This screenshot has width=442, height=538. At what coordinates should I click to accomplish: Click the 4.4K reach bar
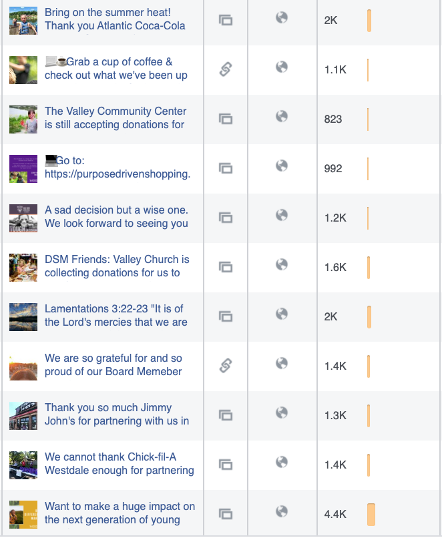click(371, 515)
